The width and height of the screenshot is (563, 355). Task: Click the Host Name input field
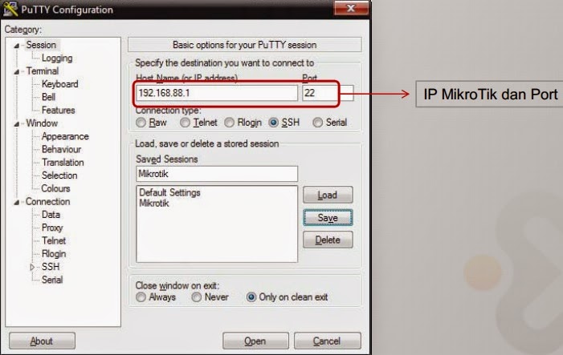(217, 93)
